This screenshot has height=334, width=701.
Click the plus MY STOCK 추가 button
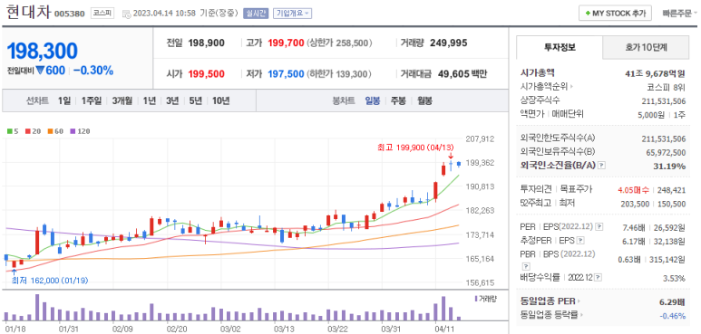(615, 14)
